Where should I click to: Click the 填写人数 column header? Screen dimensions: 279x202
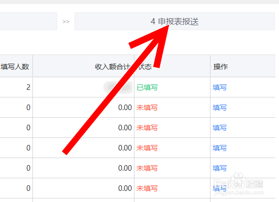tap(15, 67)
